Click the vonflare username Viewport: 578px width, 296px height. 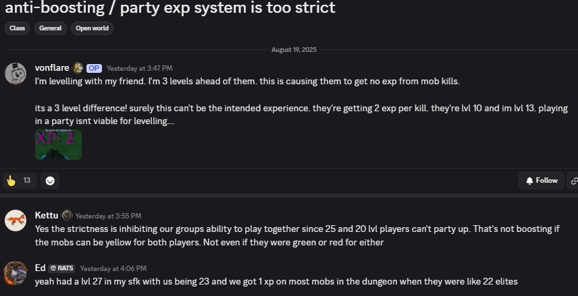click(52, 68)
